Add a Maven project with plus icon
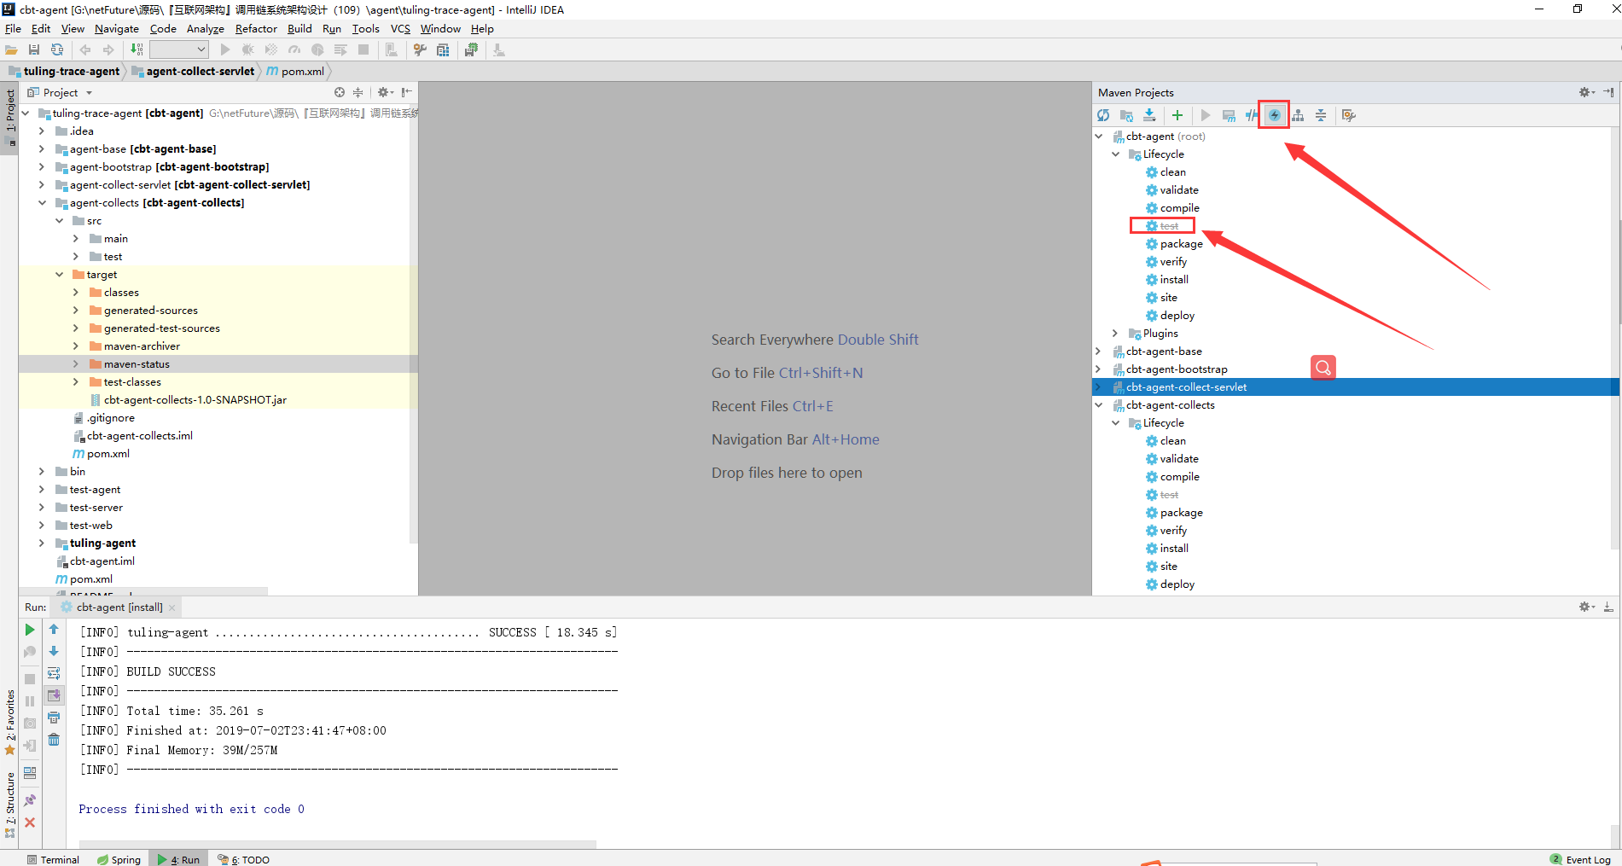 point(1177,115)
